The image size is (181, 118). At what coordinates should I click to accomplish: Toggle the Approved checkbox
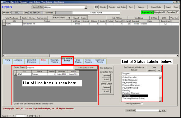151,12
